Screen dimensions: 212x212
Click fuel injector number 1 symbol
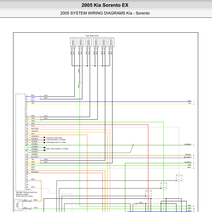click(73, 43)
